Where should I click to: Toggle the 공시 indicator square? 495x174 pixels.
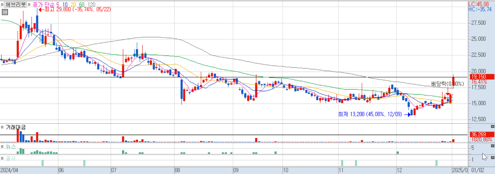click(2, 158)
